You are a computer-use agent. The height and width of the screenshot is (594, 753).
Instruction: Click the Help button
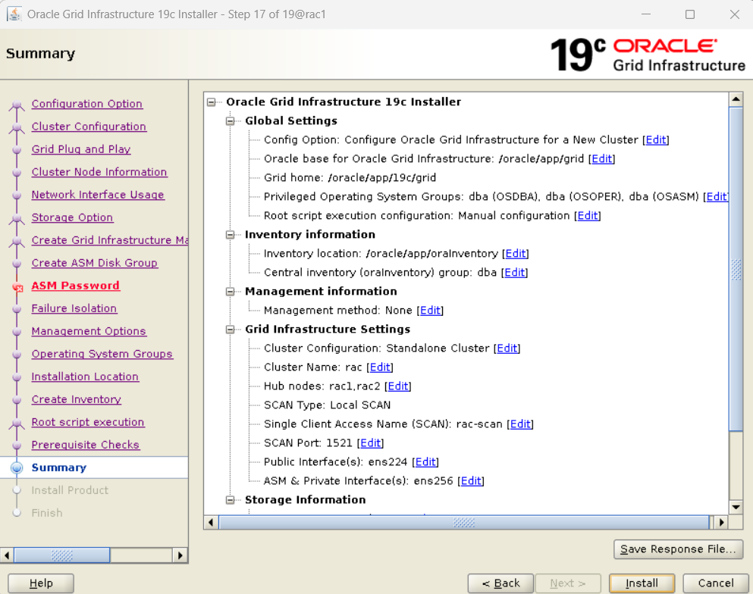pyautogui.click(x=41, y=583)
